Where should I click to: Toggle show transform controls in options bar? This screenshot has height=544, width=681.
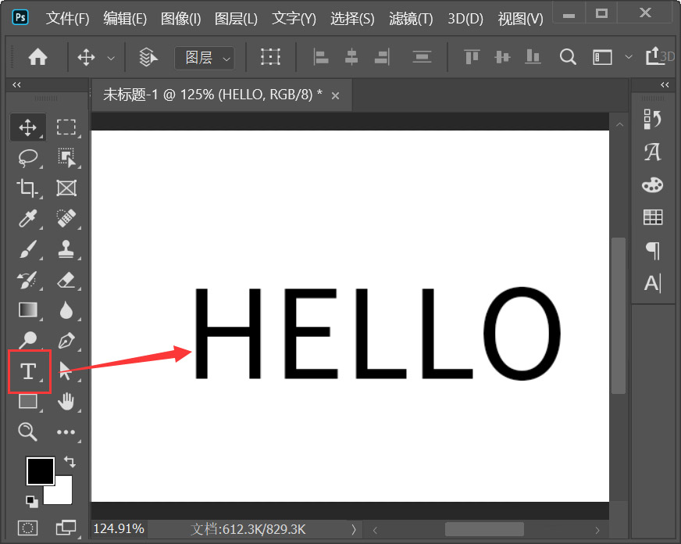click(x=270, y=56)
